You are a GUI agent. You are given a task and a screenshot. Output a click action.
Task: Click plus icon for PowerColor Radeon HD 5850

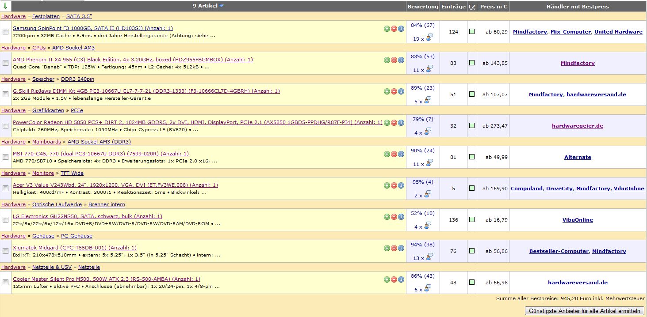tap(387, 123)
